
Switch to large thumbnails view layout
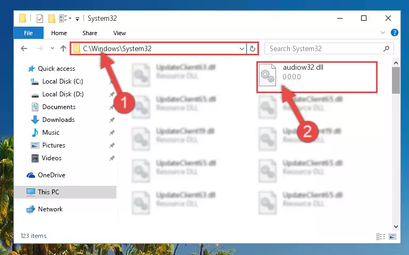(393, 236)
